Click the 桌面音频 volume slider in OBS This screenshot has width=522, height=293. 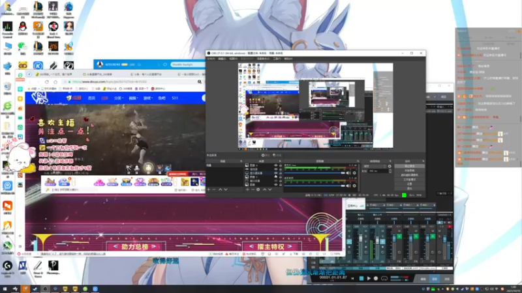point(315,186)
